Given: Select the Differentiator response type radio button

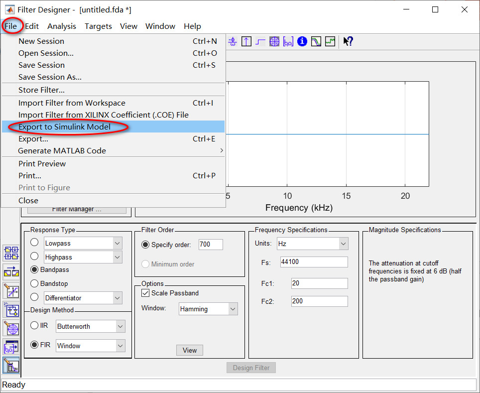Looking at the screenshot, I should tap(34, 297).
